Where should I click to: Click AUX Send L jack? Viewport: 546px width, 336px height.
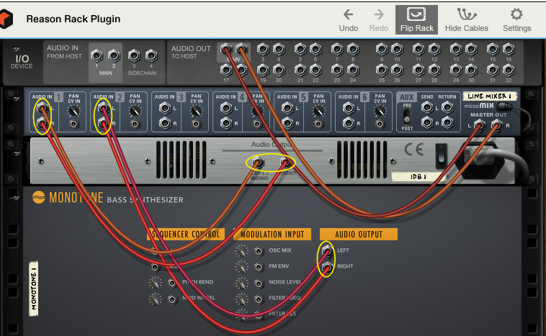tap(427, 107)
